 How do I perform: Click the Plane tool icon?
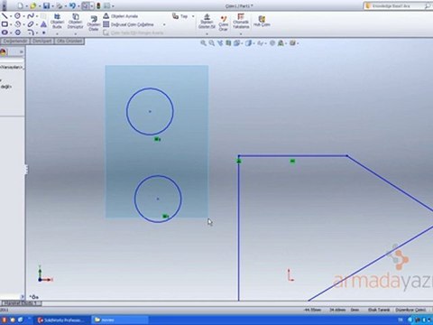pyautogui.click(x=43, y=16)
